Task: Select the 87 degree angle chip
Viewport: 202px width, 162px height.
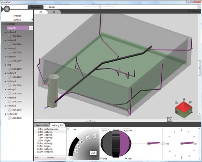Action: pos(94,136)
